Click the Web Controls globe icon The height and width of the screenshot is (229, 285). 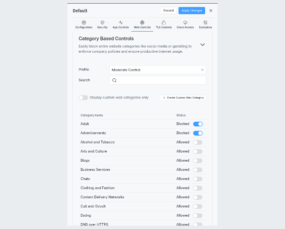click(x=142, y=22)
